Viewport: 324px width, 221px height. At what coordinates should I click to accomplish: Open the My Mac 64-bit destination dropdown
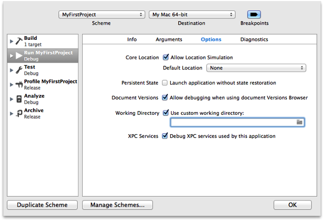click(192, 15)
